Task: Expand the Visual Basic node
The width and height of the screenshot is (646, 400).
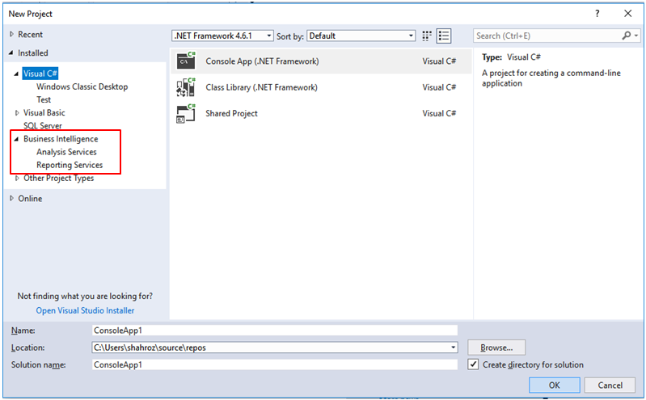Action: 17,112
